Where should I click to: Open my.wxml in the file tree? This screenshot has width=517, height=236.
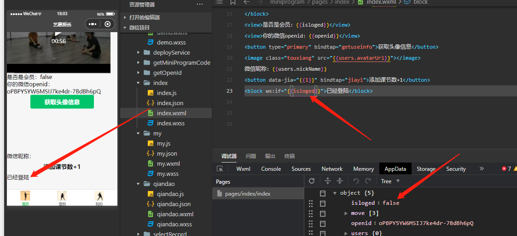[x=168, y=164]
